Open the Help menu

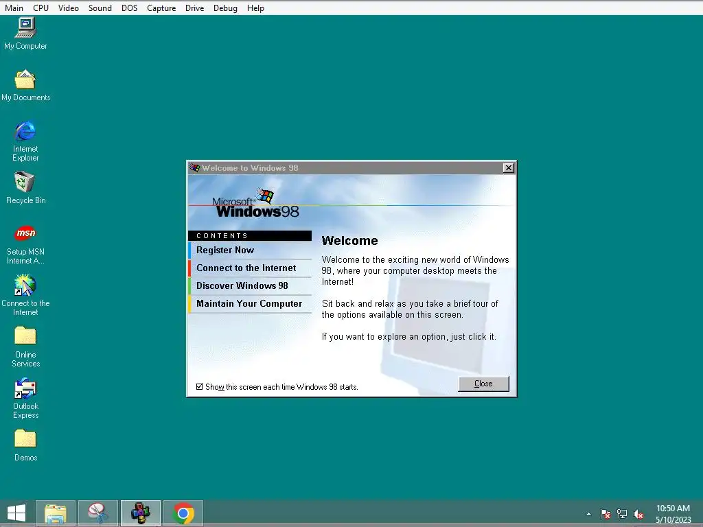(255, 8)
